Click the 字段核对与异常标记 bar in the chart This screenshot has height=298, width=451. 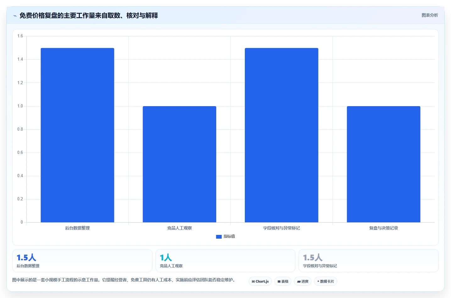click(x=282, y=135)
